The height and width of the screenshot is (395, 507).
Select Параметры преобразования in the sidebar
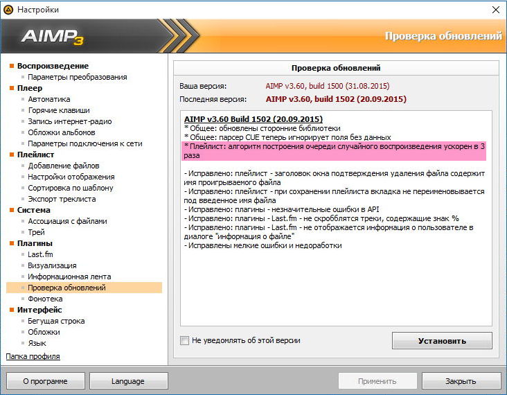click(78, 77)
